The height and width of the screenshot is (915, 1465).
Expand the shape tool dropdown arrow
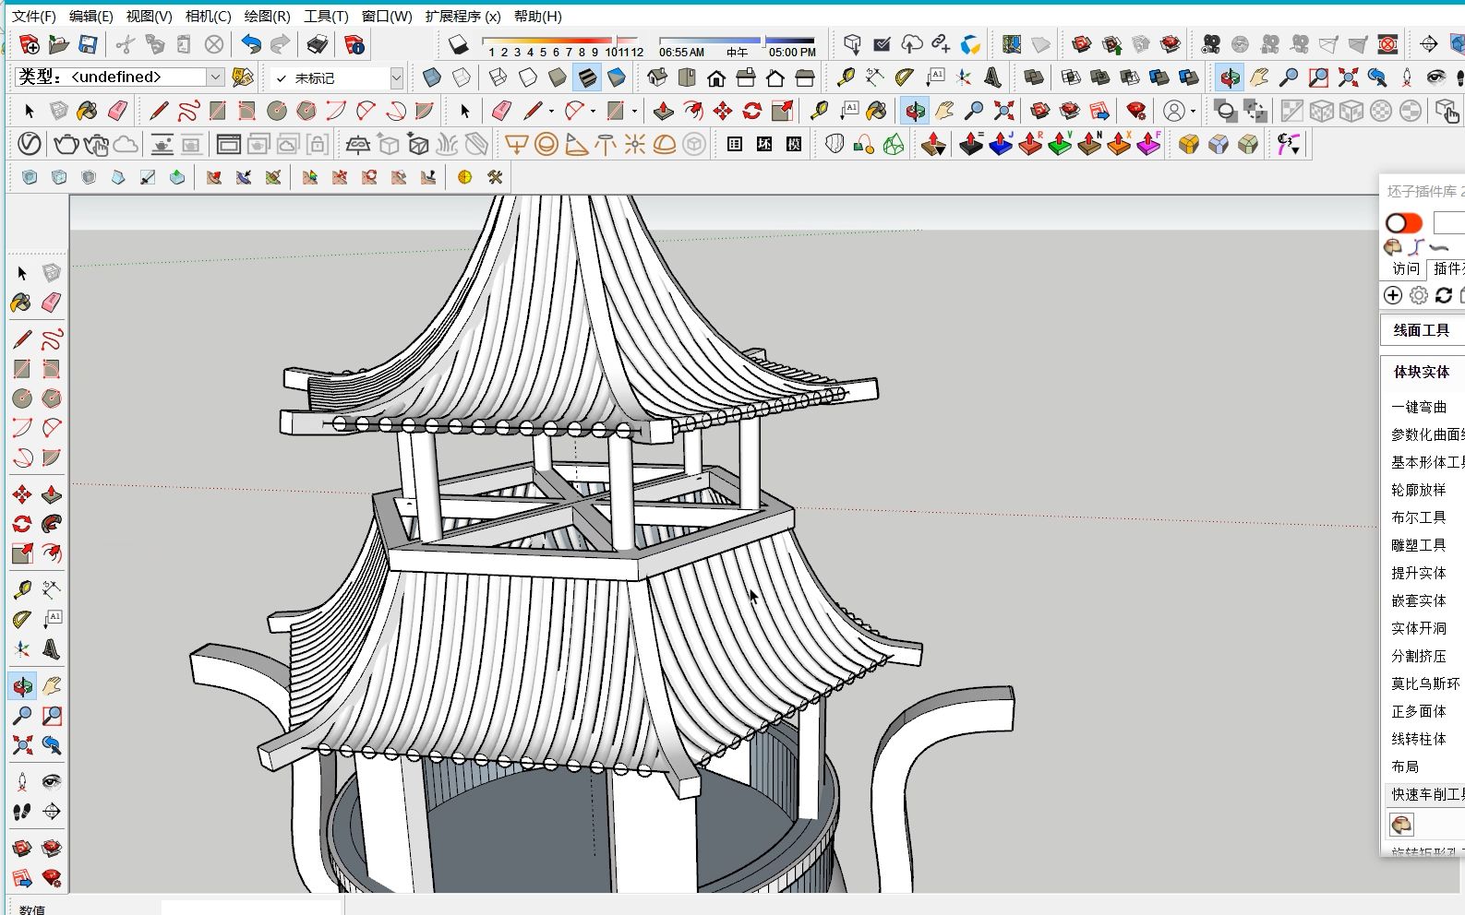click(634, 112)
